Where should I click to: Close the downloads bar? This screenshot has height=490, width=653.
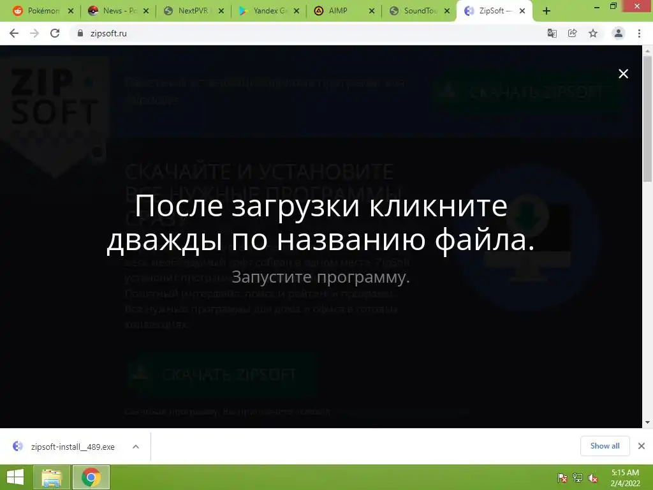pyautogui.click(x=642, y=446)
